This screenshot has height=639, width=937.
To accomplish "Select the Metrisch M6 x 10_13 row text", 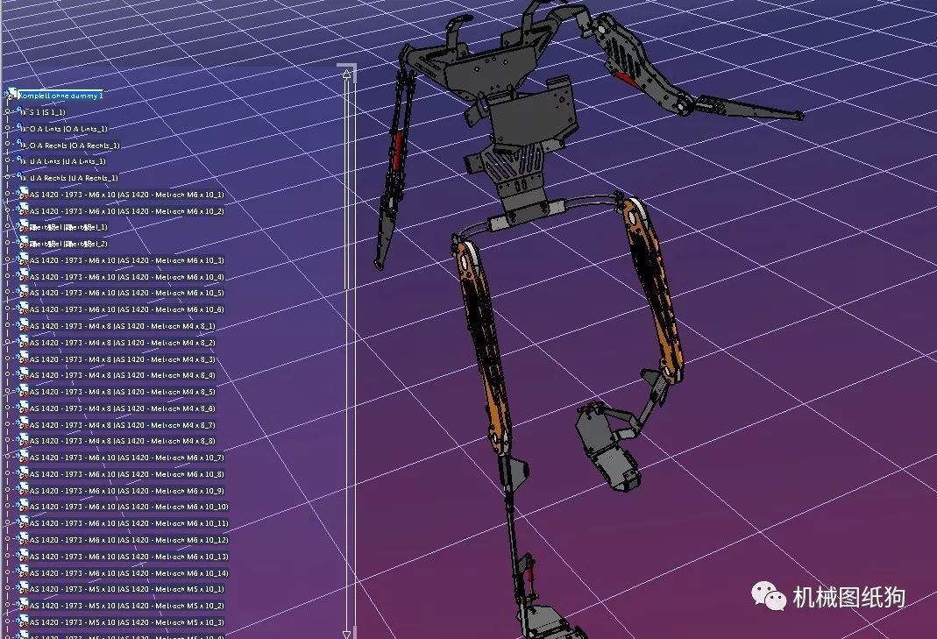I will point(129,557).
